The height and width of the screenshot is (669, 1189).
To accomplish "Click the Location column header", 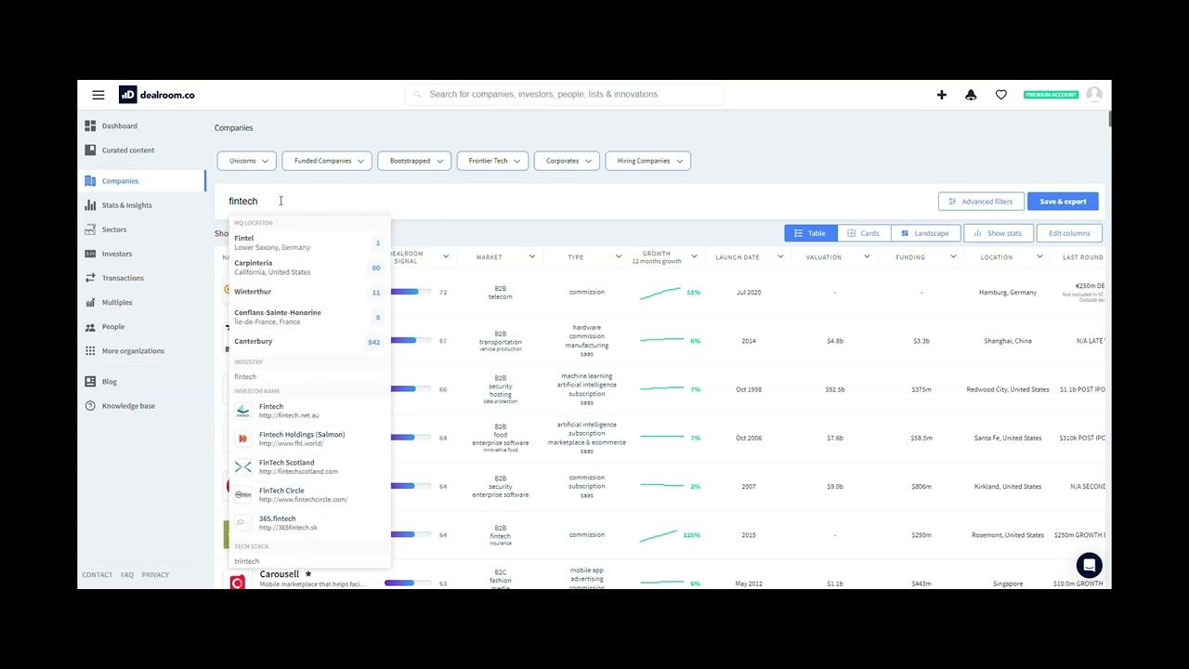I will tap(997, 257).
